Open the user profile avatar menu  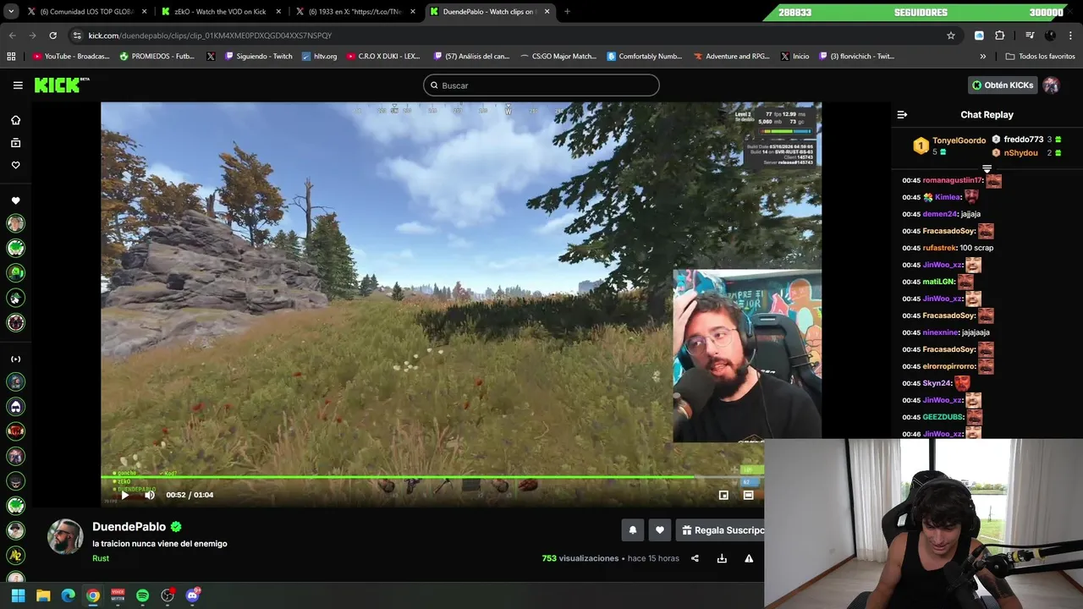tap(1052, 85)
